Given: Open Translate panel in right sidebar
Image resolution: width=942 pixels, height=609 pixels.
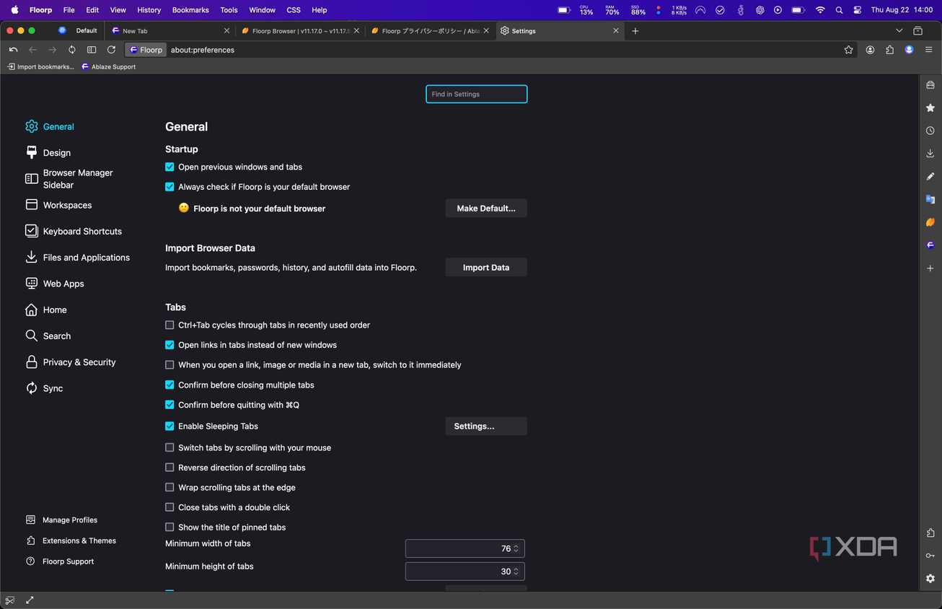Looking at the screenshot, I should (x=930, y=199).
